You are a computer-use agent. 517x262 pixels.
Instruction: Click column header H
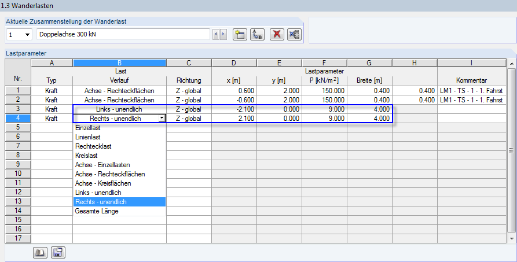tap(415, 63)
